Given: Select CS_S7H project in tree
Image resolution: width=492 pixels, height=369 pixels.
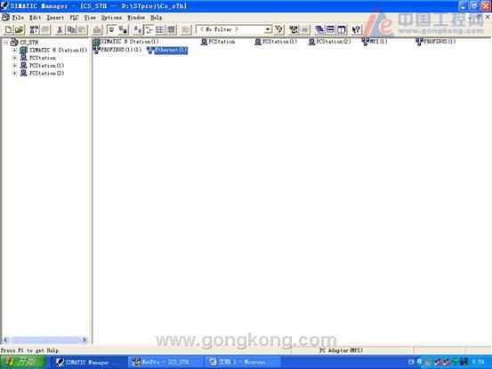Looking at the screenshot, I should pyautogui.click(x=28, y=42).
